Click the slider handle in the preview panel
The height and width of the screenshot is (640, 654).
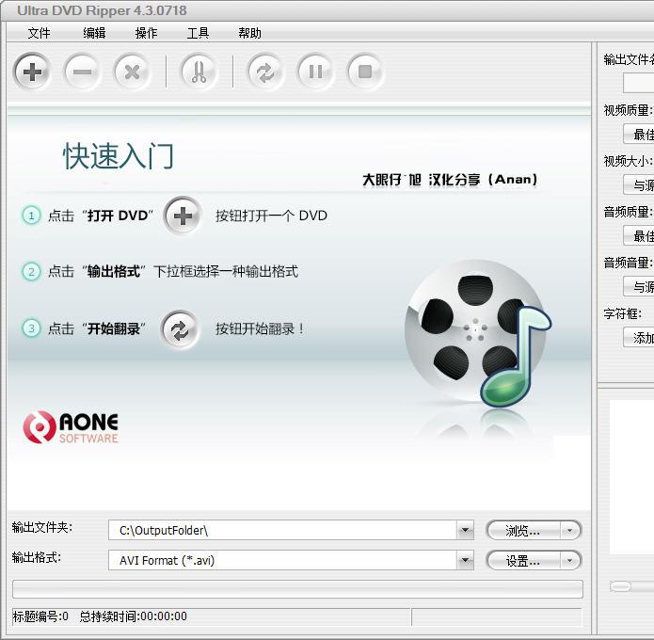tap(620, 586)
